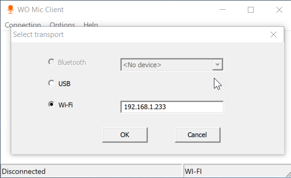Minimize the WO Mic Client window

pyautogui.click(x=223, y=10)
